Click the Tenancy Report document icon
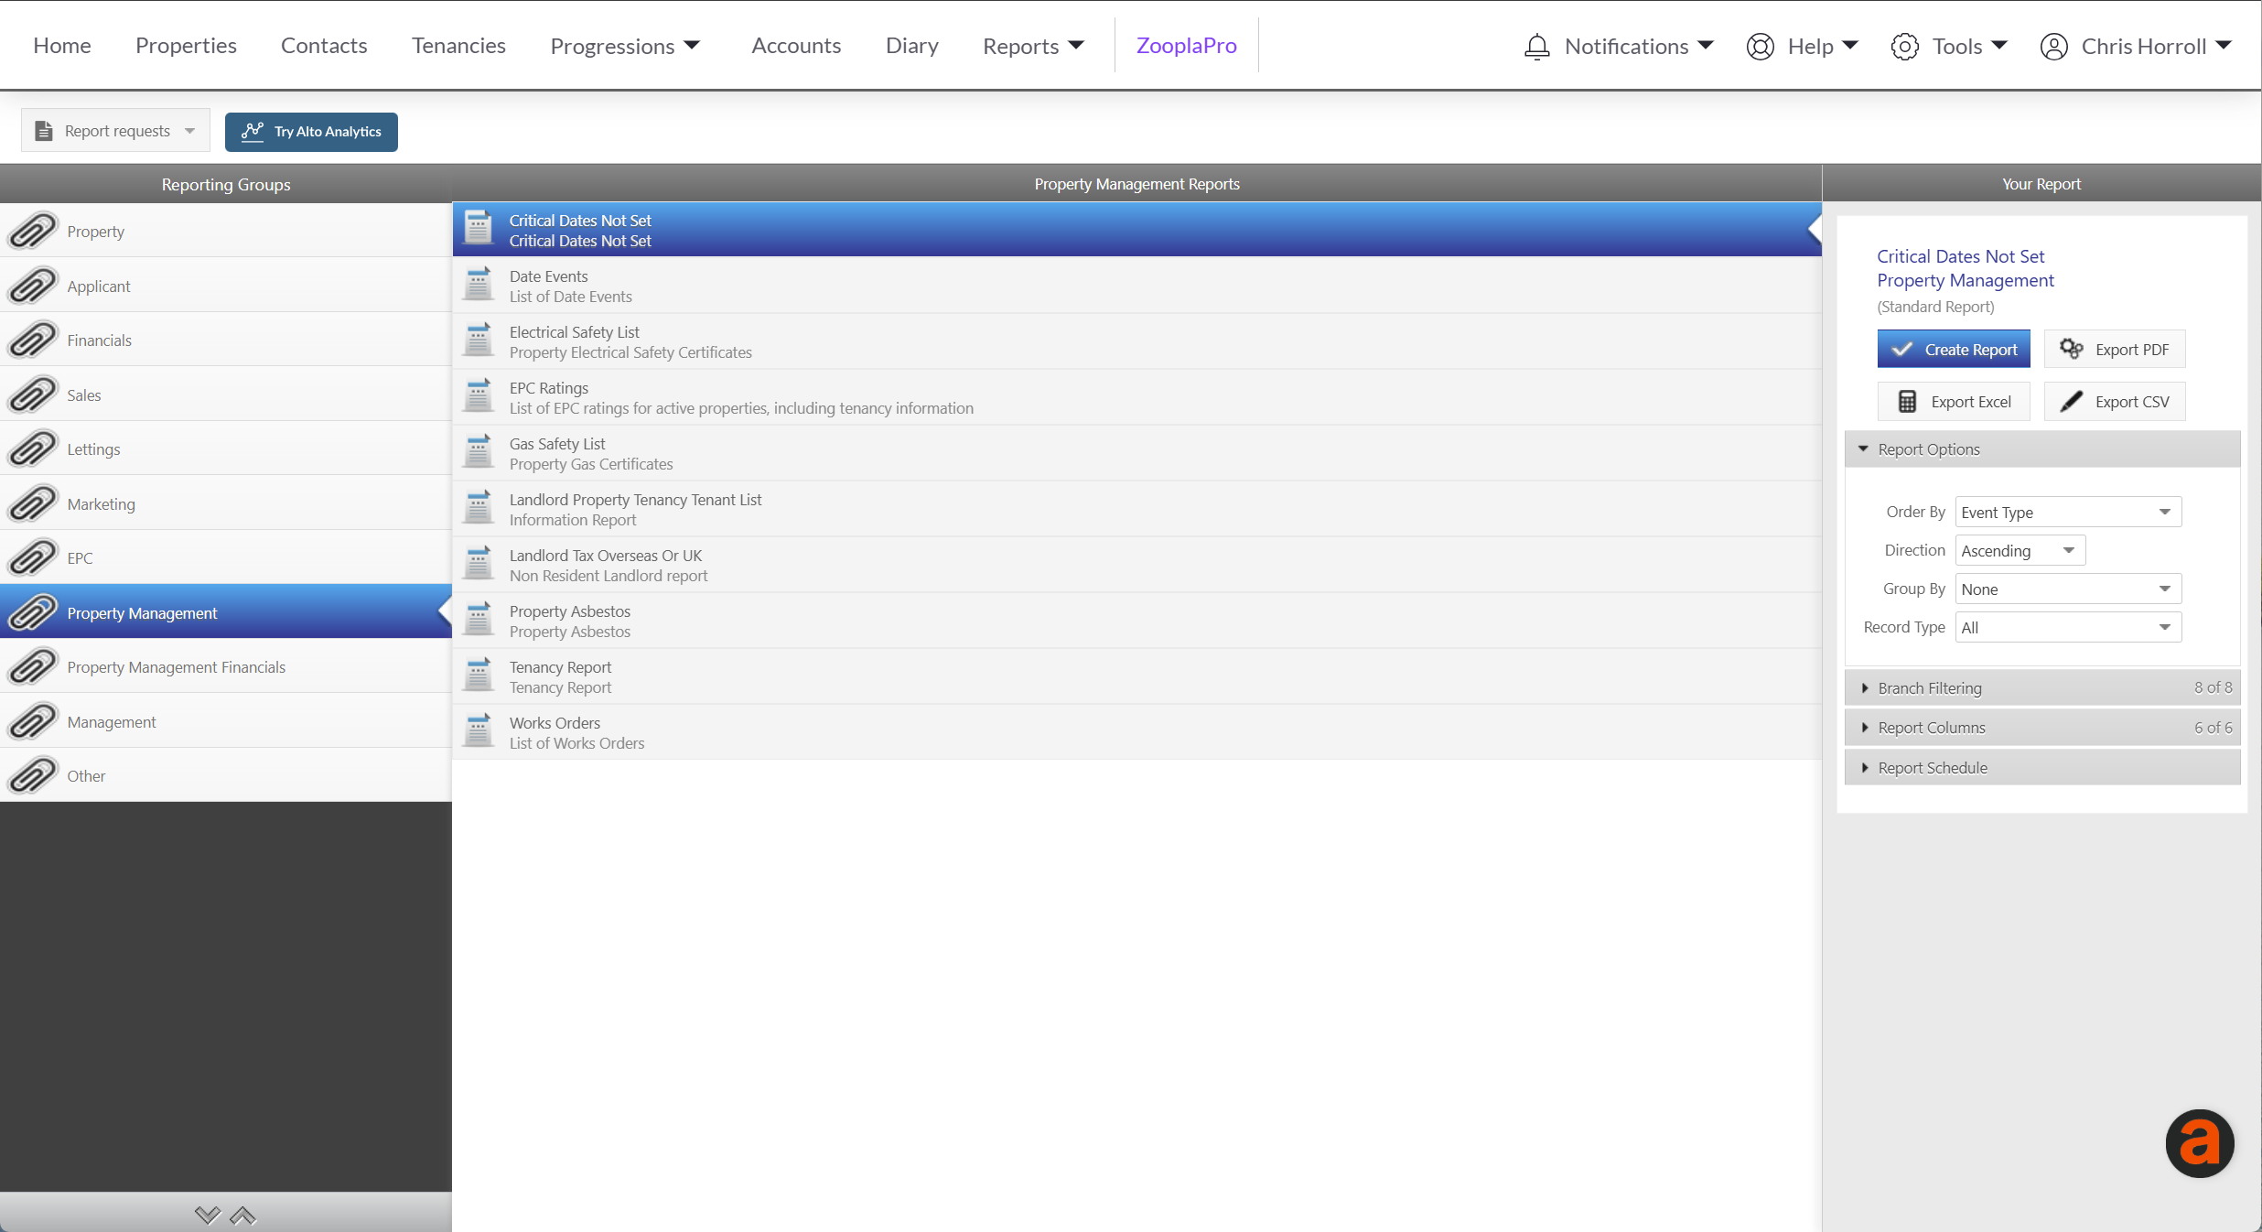 click(478, 675)
